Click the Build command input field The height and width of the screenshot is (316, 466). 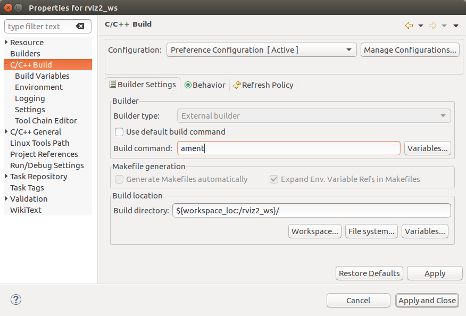pos(288,148)
